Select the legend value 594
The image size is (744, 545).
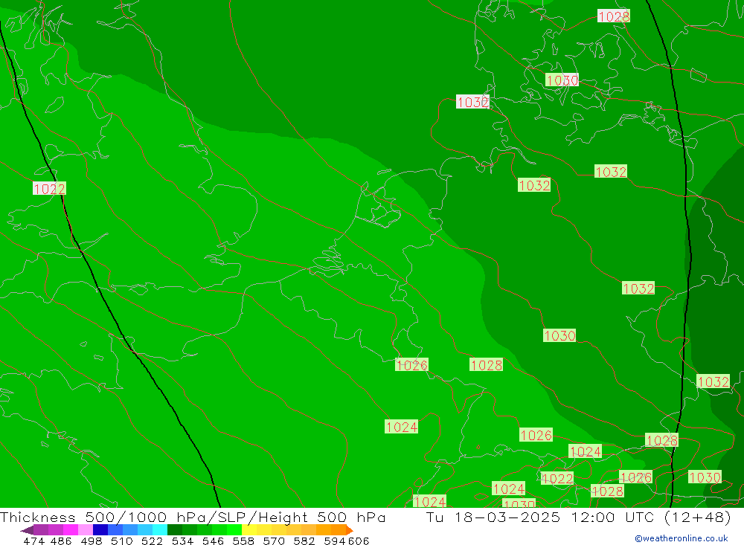coord(335,541)
